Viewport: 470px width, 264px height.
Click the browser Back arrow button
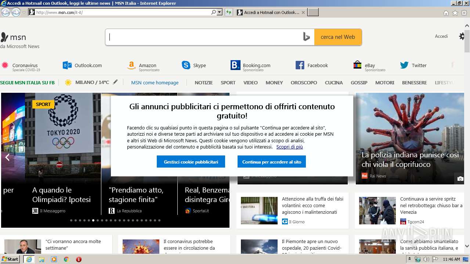click(6, 12)
